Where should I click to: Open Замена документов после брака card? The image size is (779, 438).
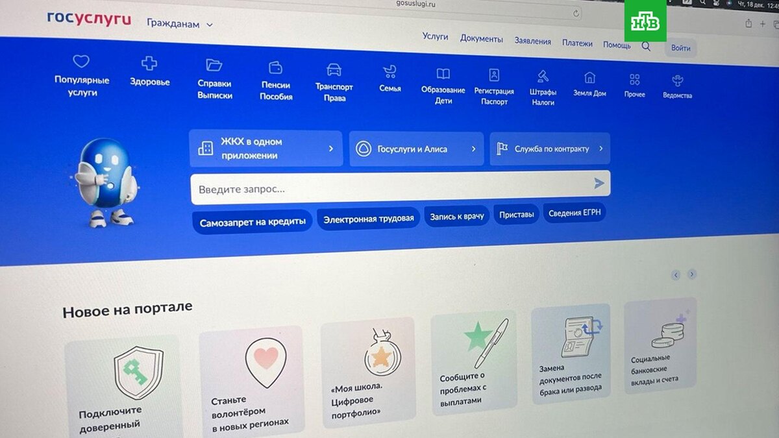tap(571, 354)
